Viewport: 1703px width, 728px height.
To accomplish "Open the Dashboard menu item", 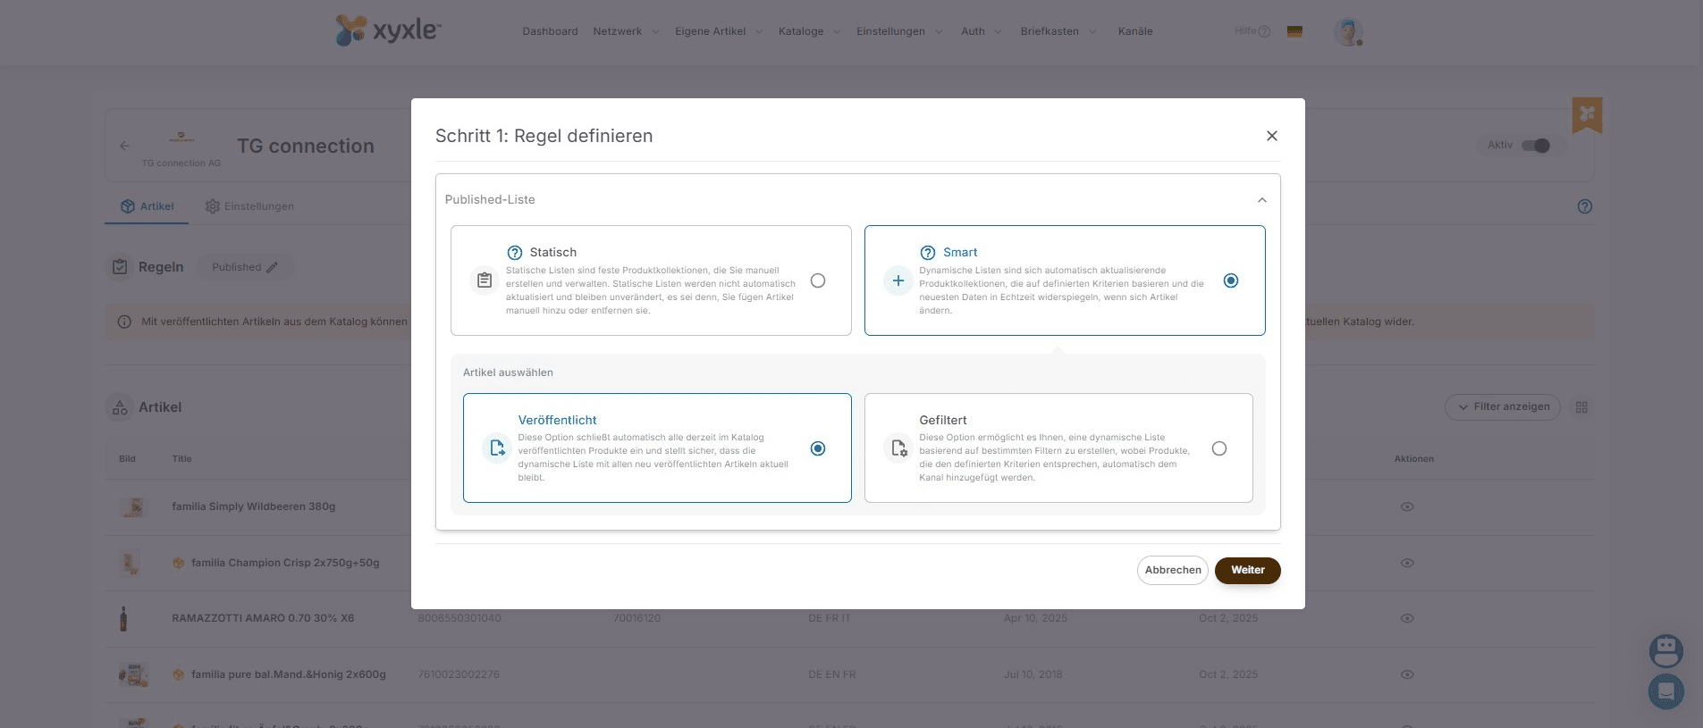I will [550, 31].
